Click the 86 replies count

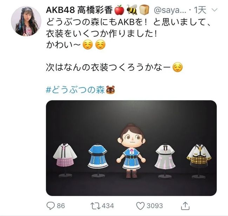pyautogui.click(x=61, y=206)
